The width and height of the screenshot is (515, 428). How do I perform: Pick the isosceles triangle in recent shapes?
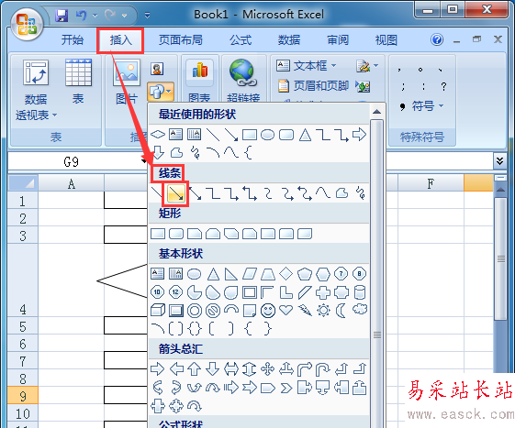305,135
